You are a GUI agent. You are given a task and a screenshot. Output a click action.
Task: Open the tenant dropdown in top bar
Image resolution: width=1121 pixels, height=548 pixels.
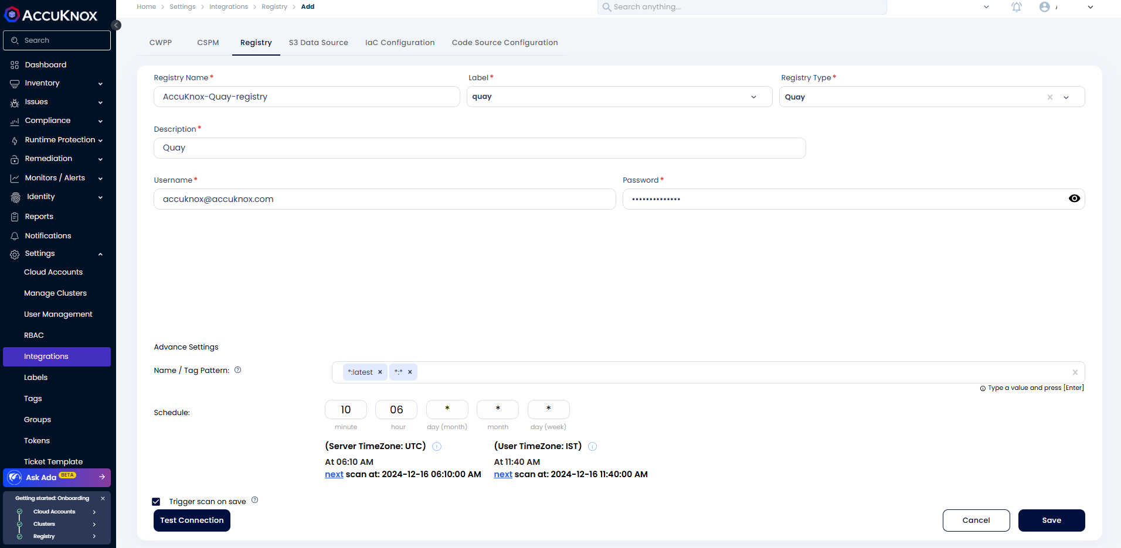986,7
